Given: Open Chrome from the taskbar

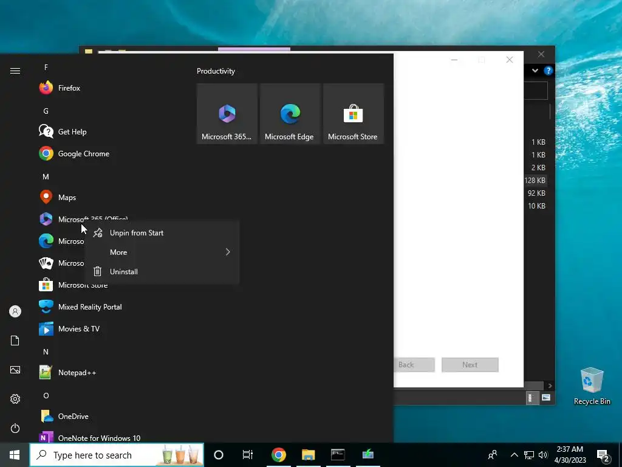Looking at the screenshot, I should (x=278, y=455).
